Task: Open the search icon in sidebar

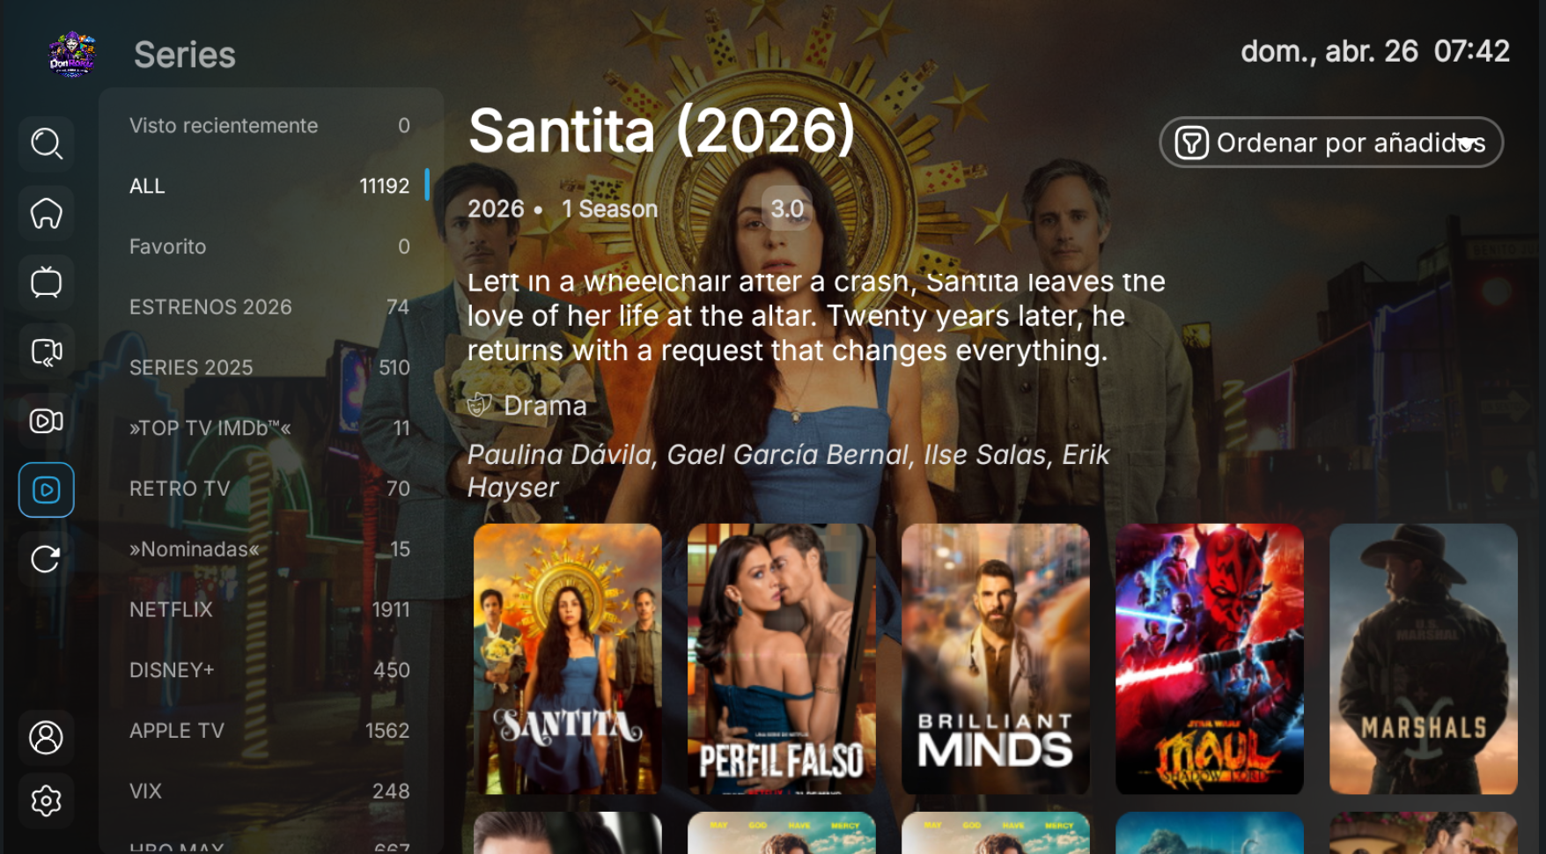Action: 47,144
